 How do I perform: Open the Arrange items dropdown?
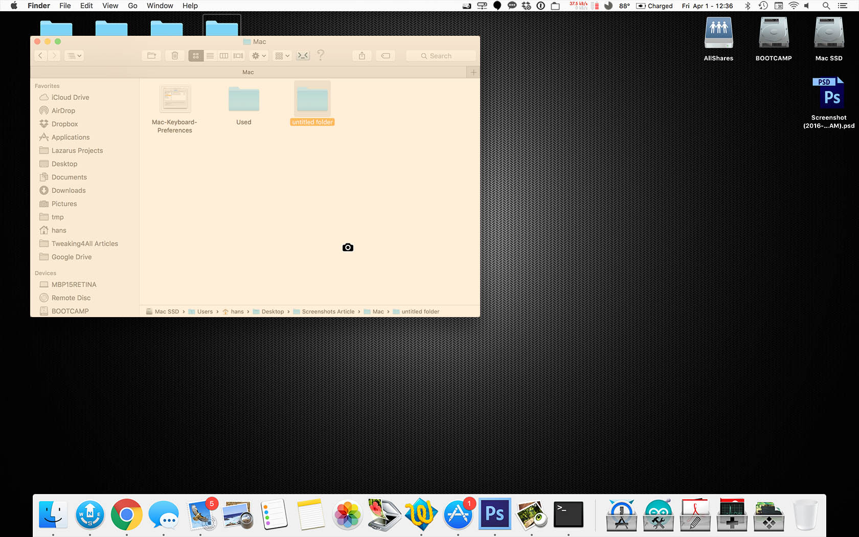point(282,56)
